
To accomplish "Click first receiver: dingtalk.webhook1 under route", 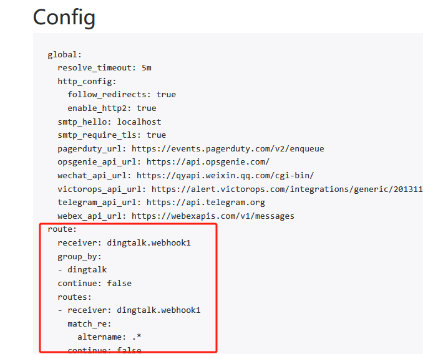I will [x=124, y=243].
